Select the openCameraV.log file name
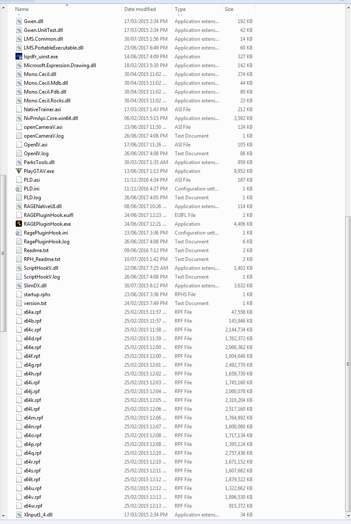The width and height of the screenshot is (351, 524). [44, 136]
